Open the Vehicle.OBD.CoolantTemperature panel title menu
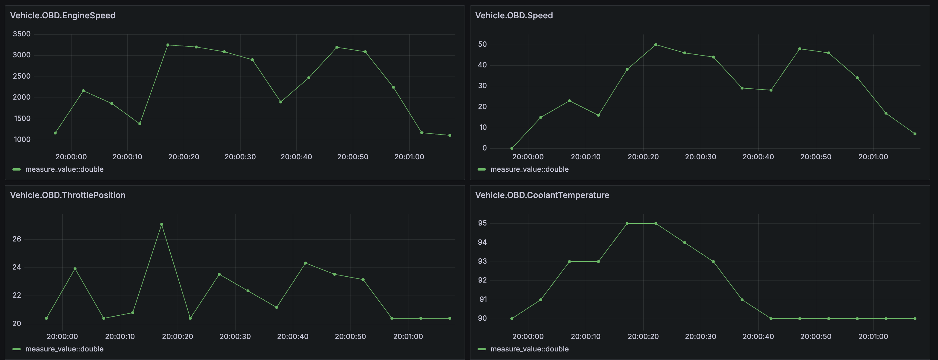 click(542, 195)
